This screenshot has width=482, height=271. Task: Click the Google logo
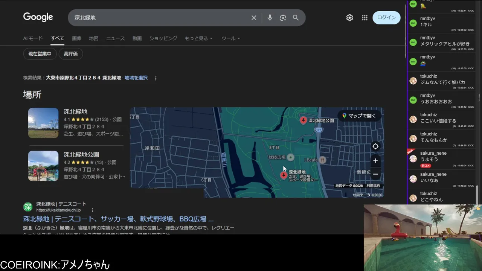click(x=38, y=17)
